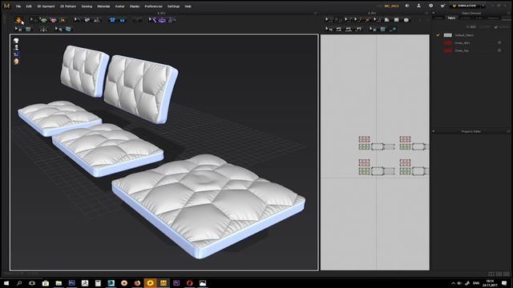Open the Edit menu
Screen dimensions: 513x288
29,6
